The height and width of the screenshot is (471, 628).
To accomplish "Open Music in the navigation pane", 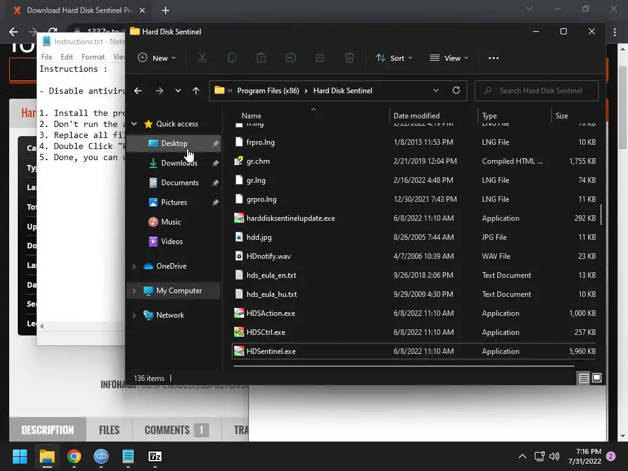I will [174, 222].
